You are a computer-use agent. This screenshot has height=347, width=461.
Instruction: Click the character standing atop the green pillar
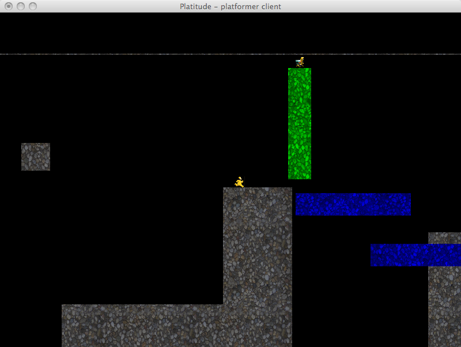(300, 62)
